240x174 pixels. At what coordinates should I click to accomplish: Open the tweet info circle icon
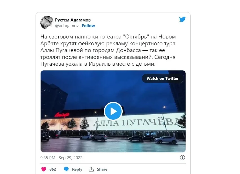pyautogui.click(x=182, y=158)
